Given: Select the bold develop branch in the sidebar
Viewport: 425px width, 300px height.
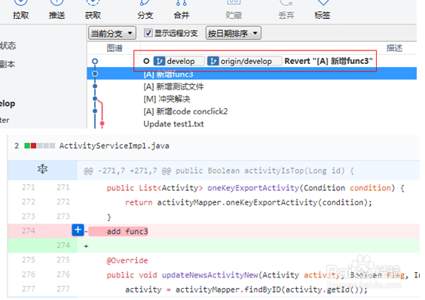Looking at the screenshot, I should [8, 103].
